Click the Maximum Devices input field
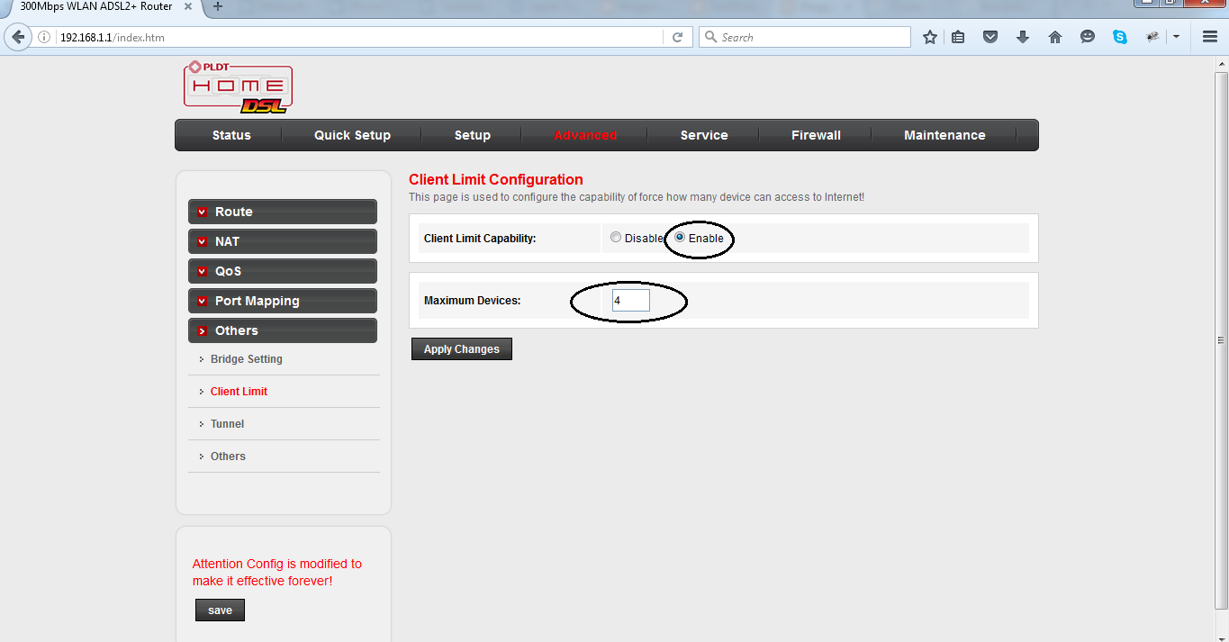The width and height of the screenshot is (1229, 642). tap(630, 299)
